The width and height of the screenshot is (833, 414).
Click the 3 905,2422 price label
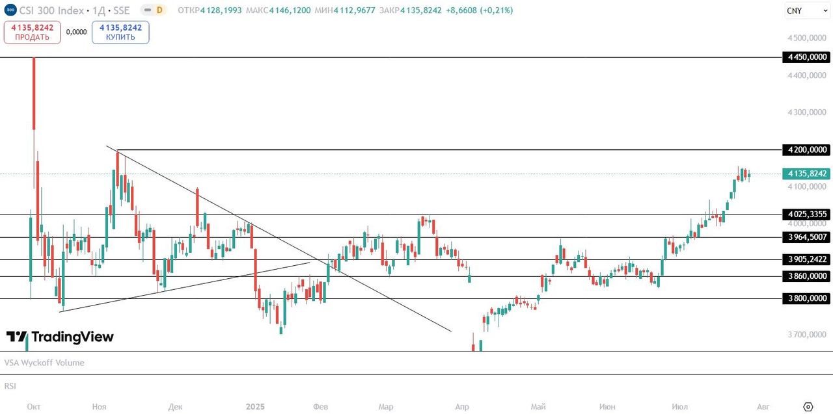click(x=807, y=259)
